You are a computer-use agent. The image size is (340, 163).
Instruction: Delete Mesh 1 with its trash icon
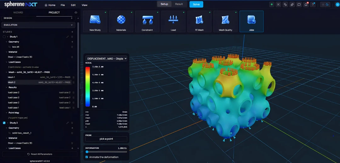[73, 77]
